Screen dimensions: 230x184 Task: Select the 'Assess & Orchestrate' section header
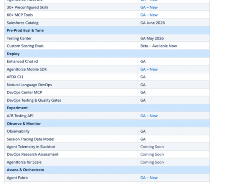click(x=107, y=170)
